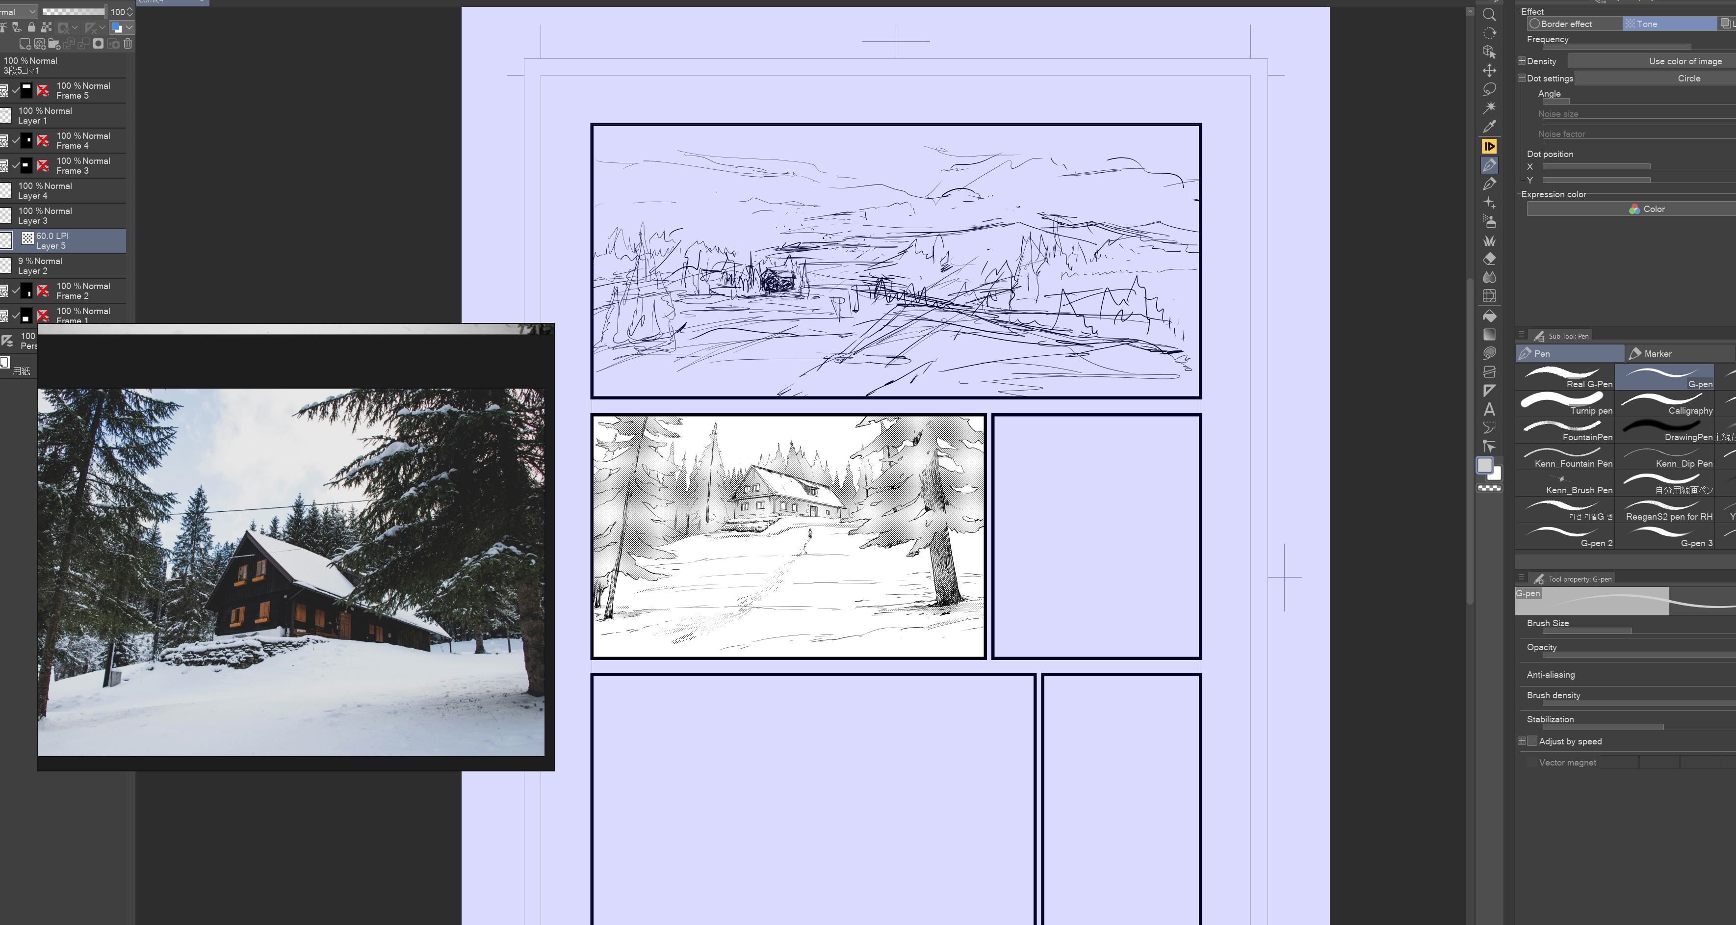Viewport: 1736px width, 925px height.
Task: Click the main drawing color swatch
Action: (x=1485, y=465)
